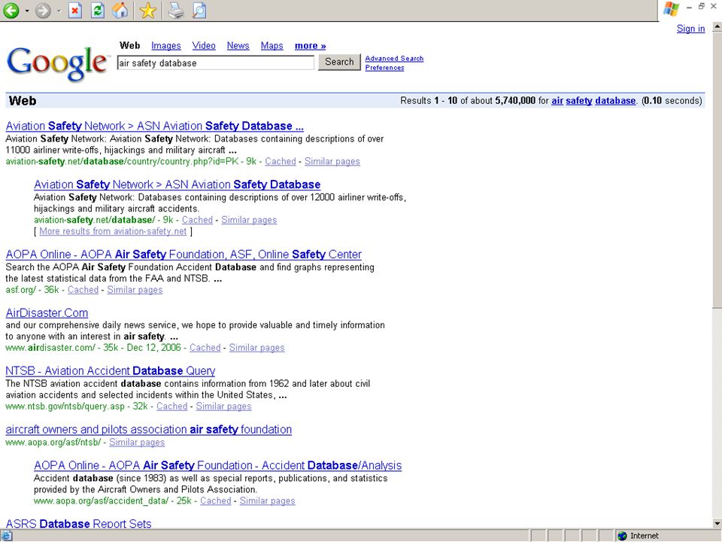The width and height of the screenshot is (722, 542).
Task: Click the Search button
Action: pyautogui.click(x=339, y=62)
